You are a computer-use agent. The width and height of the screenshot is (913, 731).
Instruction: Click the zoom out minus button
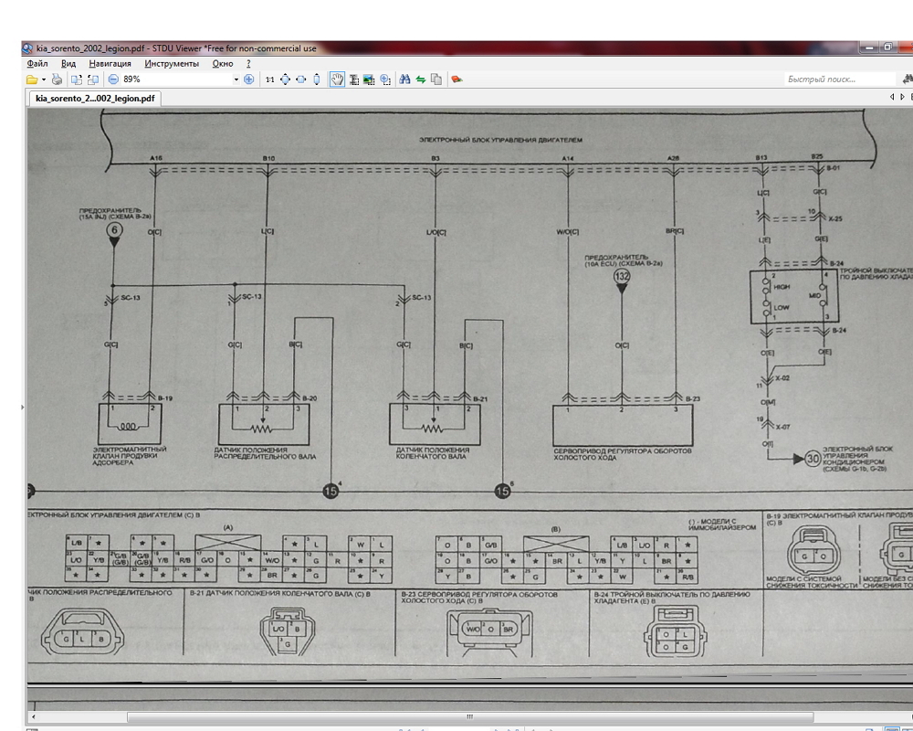tap(113, 79)
